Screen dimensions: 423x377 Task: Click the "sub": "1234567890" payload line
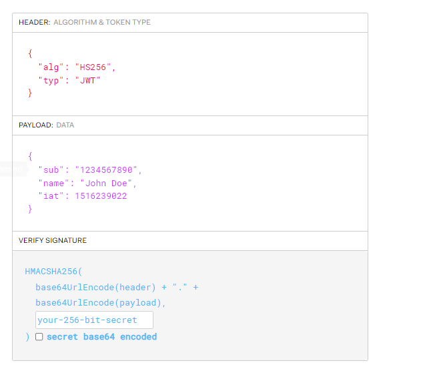coord(90,170)
